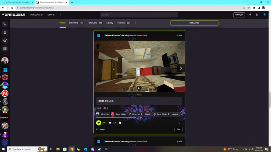Open the general channel tag
Image resolution: width=271 pixels, height=152 pixels.
tap(175, 114)
